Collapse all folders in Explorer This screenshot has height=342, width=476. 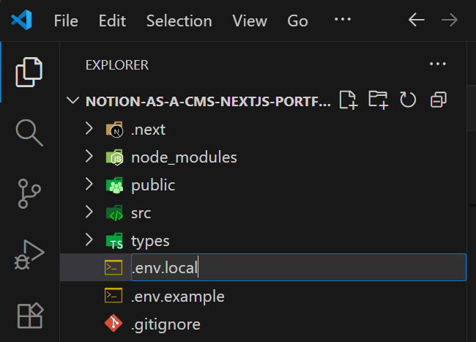pyautogui.click(x=438, y=100)
